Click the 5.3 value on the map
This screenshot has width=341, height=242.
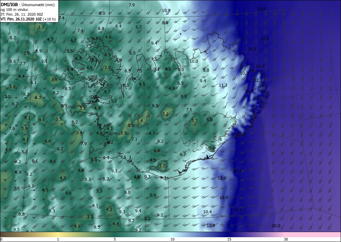(x=99, y=191)
